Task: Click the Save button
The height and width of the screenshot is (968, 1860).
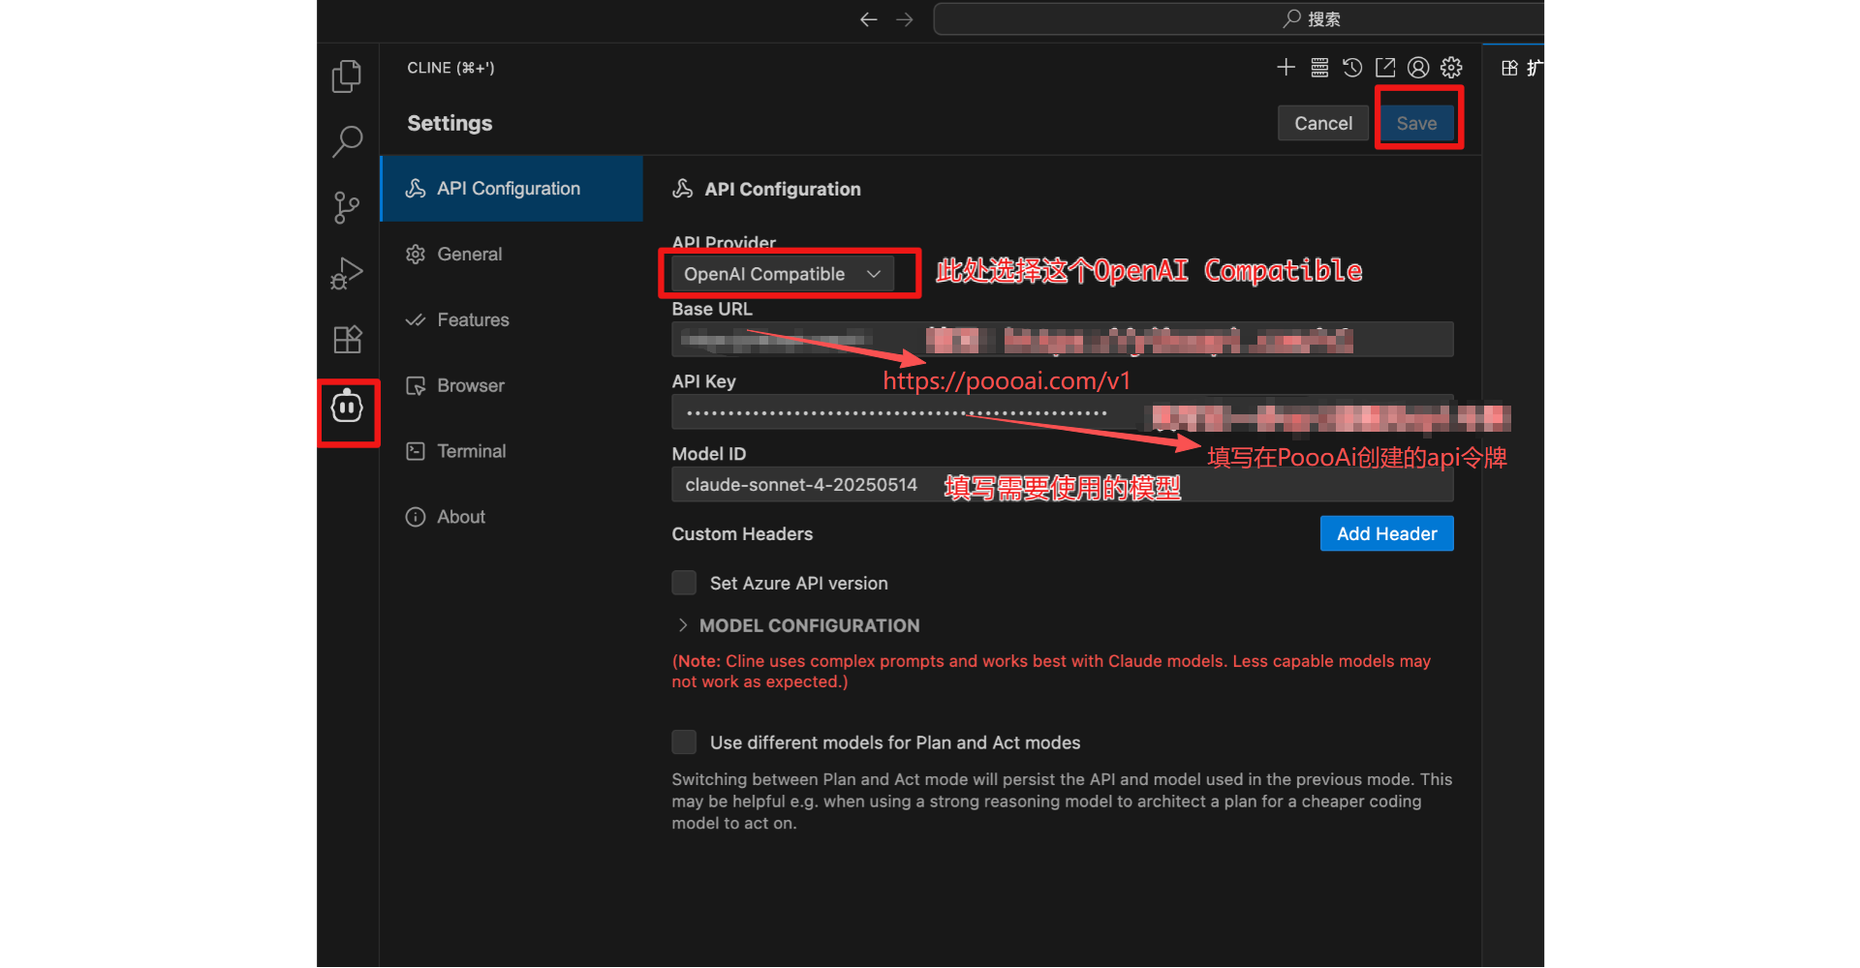Action: point(1416,123)
